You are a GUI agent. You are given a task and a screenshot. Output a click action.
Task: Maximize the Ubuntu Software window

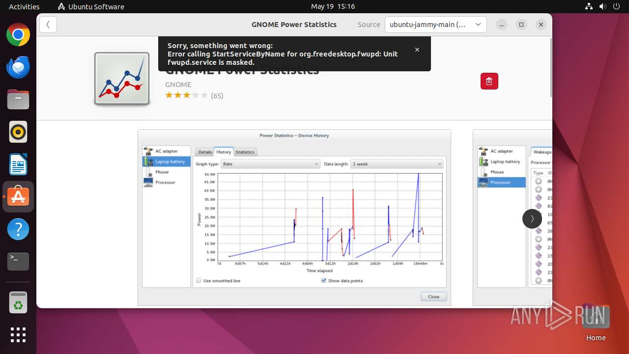(521, 25)
